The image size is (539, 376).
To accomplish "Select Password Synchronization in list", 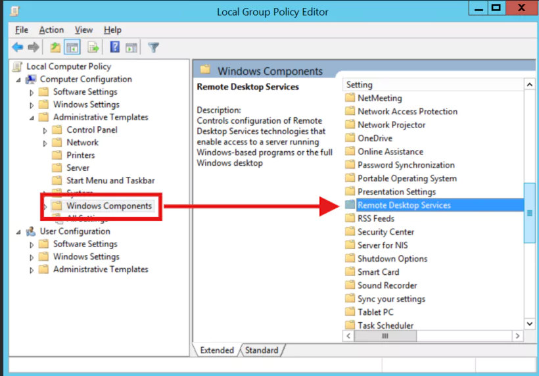I will (406, 165).
